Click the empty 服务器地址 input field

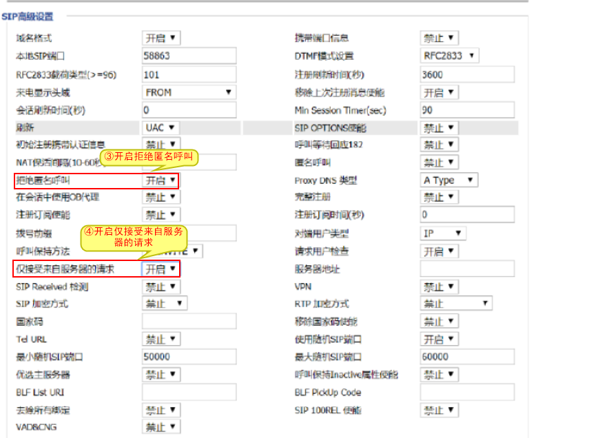coord(467,269)
